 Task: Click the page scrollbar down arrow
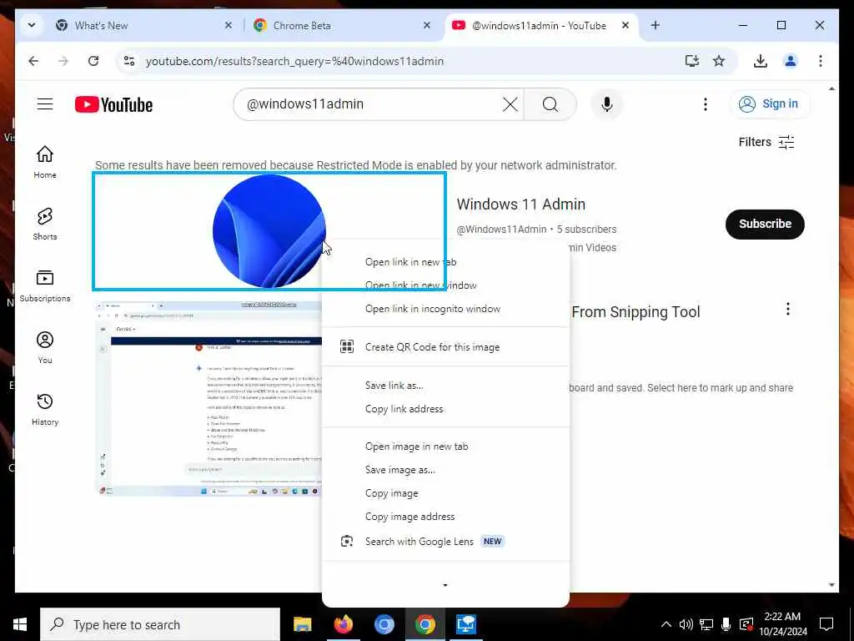[x=831, y=585]
